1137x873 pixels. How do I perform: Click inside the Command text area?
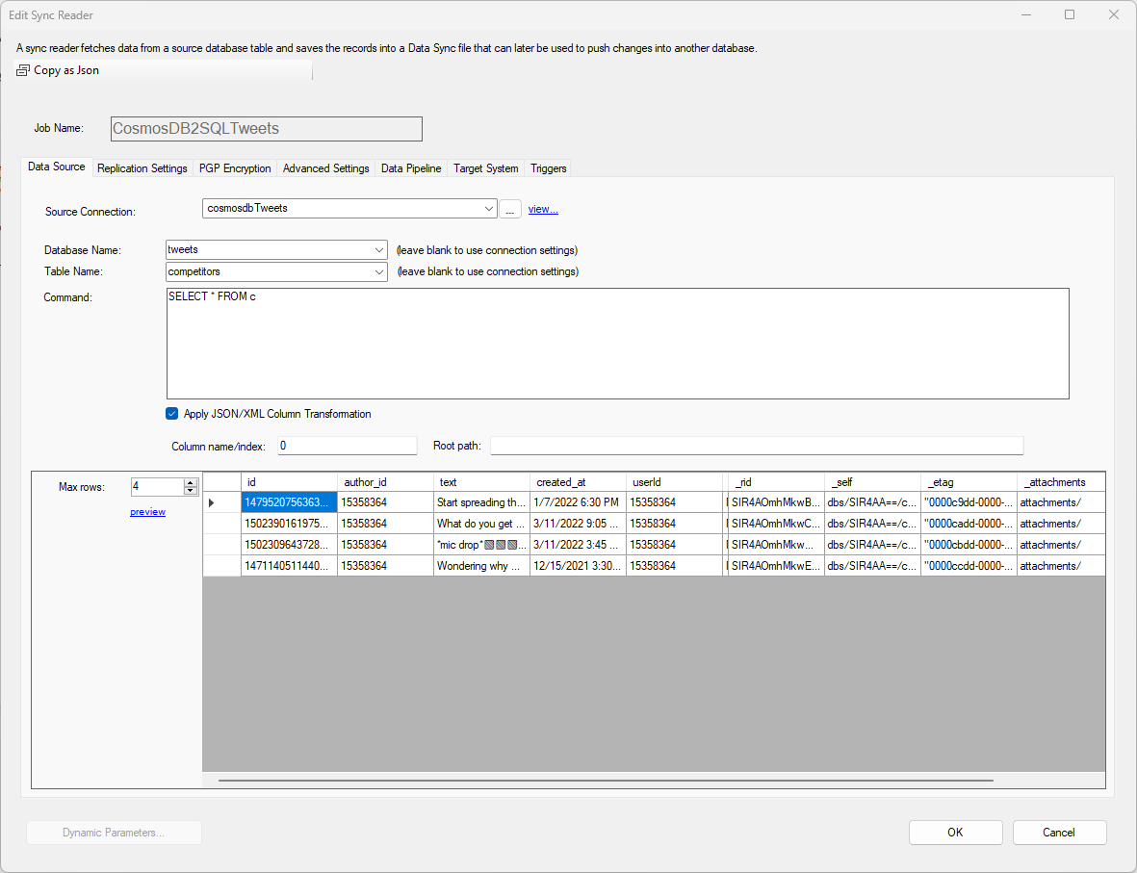[618, 344]
